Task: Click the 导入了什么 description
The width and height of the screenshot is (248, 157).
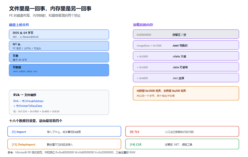Action: coord(64,132)
